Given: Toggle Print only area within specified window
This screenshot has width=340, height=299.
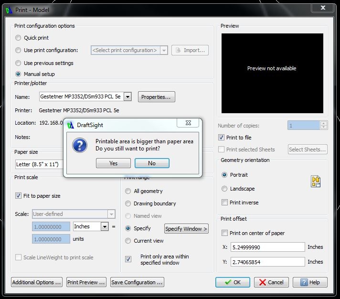Looking at the screenshot, I should 128,259.
